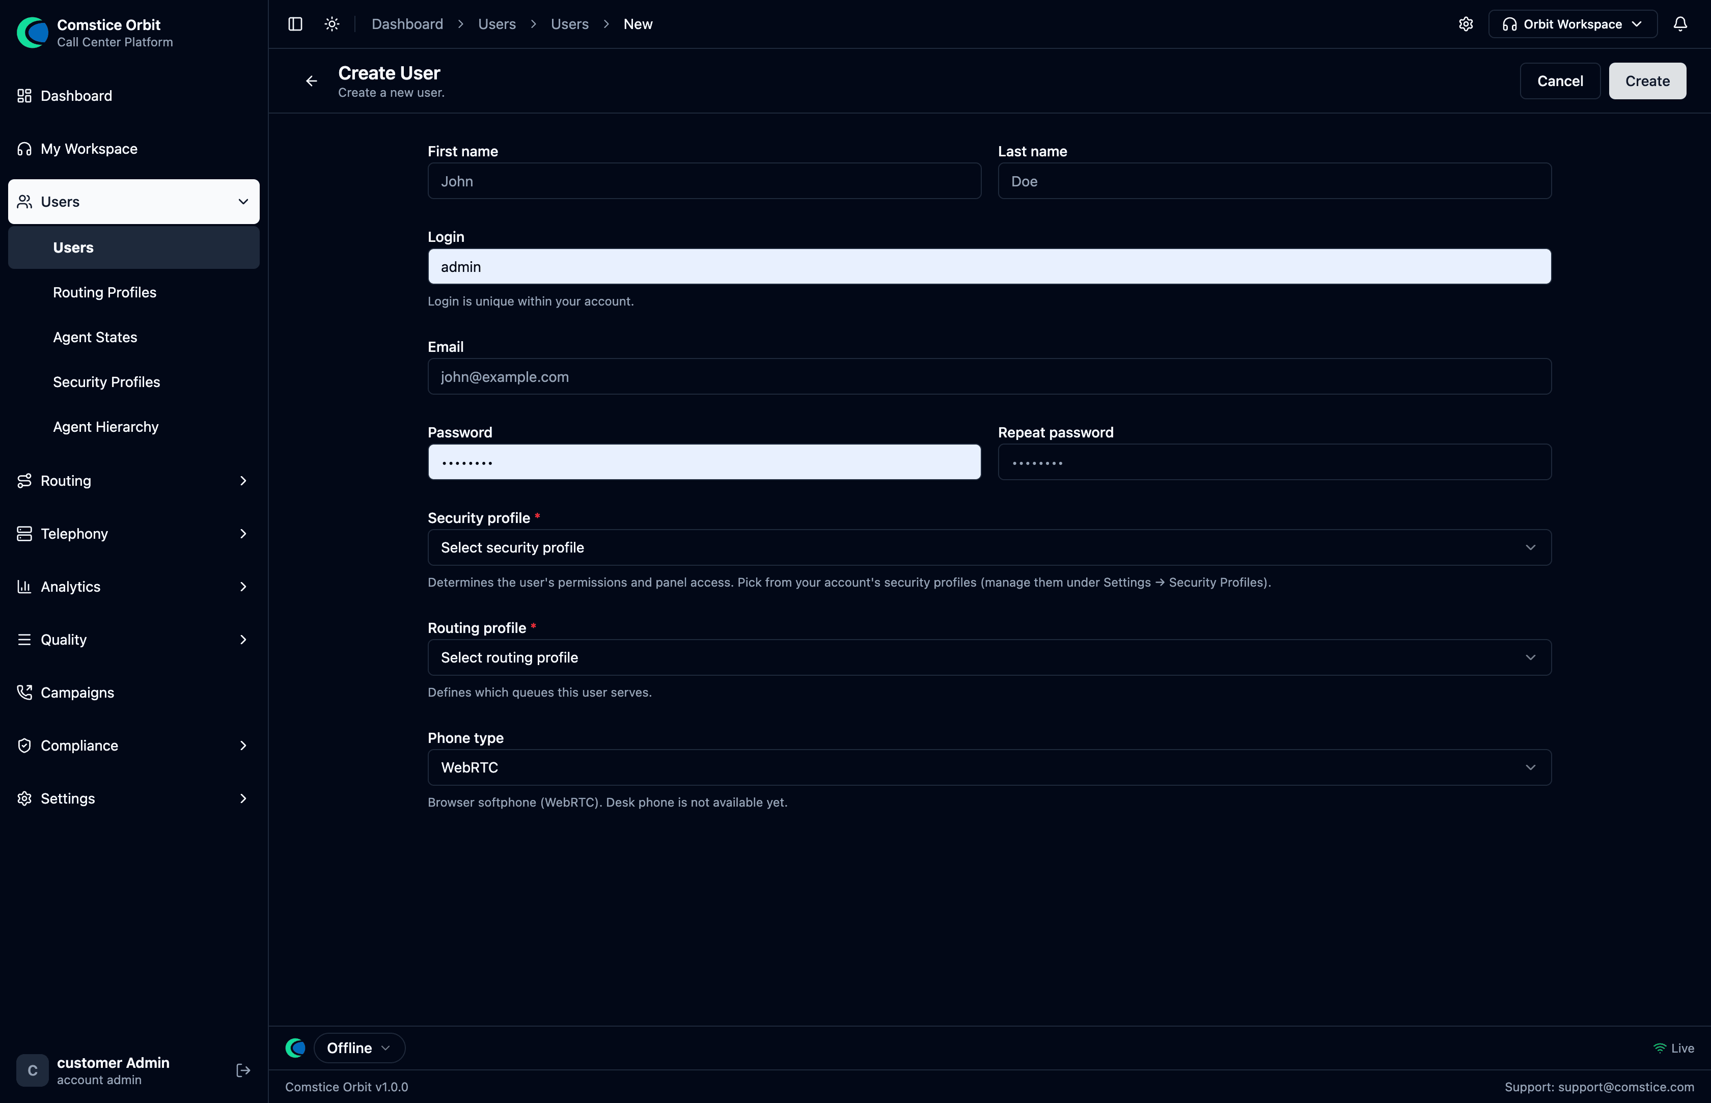This screenshot has width=1711, height=1103.
Task: Open the Offline agent status dropdown
Action: pyautogui.click(x=359, y=1048)
